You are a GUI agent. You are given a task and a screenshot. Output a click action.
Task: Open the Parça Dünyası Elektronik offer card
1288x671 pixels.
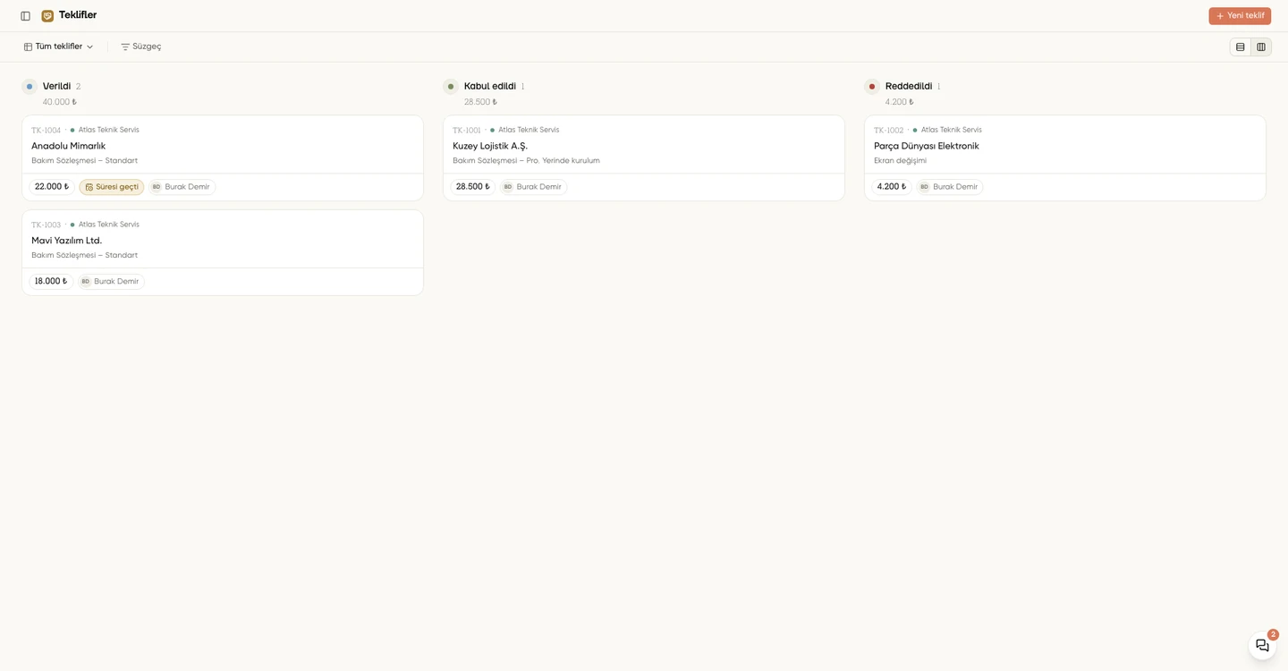click(1065, 157)
